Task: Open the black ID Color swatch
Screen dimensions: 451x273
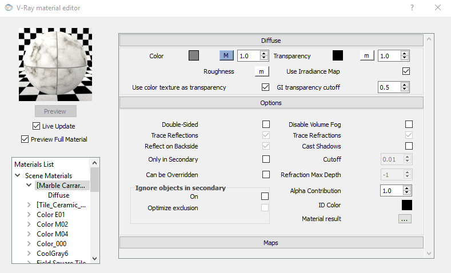Action: [406, 205]
